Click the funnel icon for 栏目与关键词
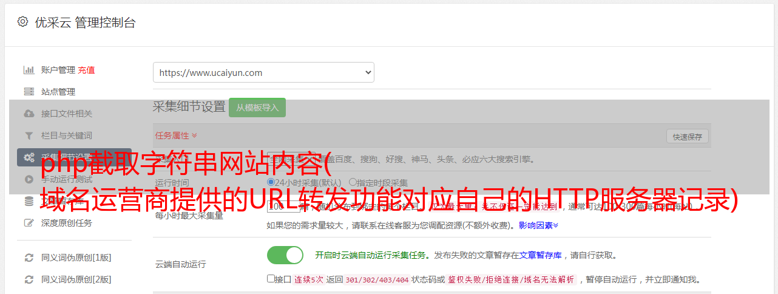778x294 pixels. pyautogui.click(x=29, y=135)
